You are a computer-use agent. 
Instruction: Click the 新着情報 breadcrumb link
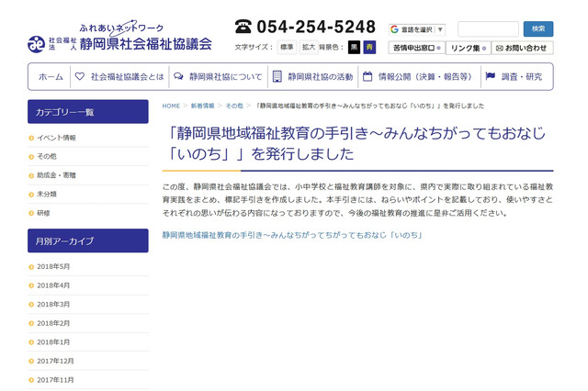click(x=202, y=106)
